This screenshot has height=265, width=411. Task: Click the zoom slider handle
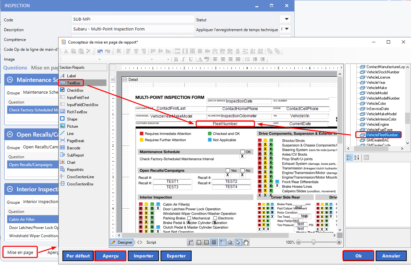[314, 242]
